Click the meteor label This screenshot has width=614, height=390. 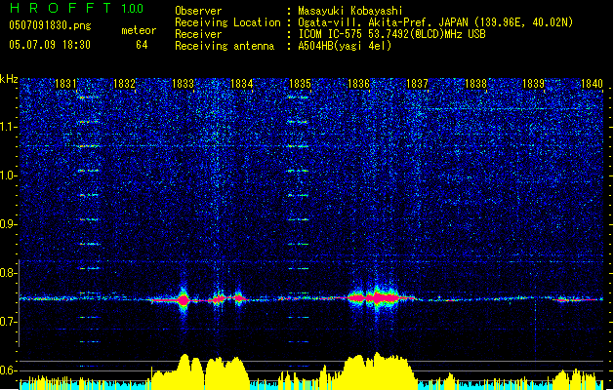point(139,30)
